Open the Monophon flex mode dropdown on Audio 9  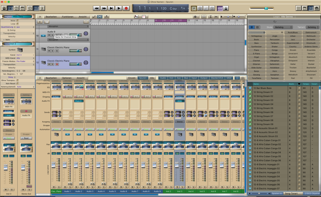(x=68, y=40)
